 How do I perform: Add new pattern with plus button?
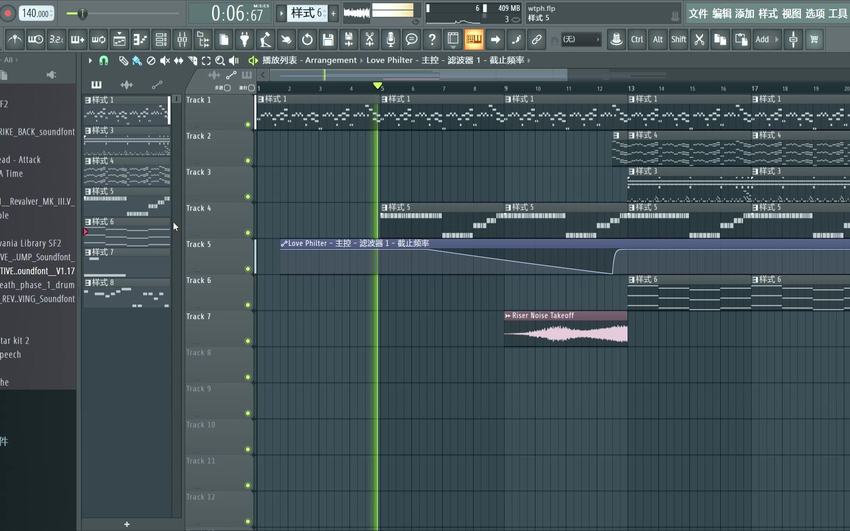pos(333,13)
